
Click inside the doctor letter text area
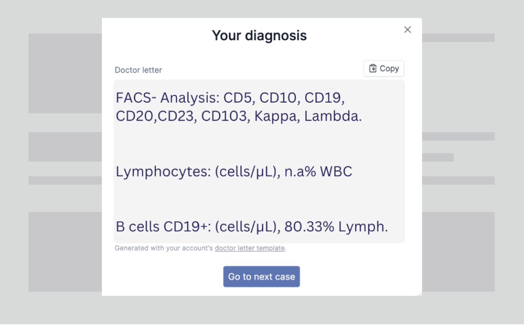259,161
